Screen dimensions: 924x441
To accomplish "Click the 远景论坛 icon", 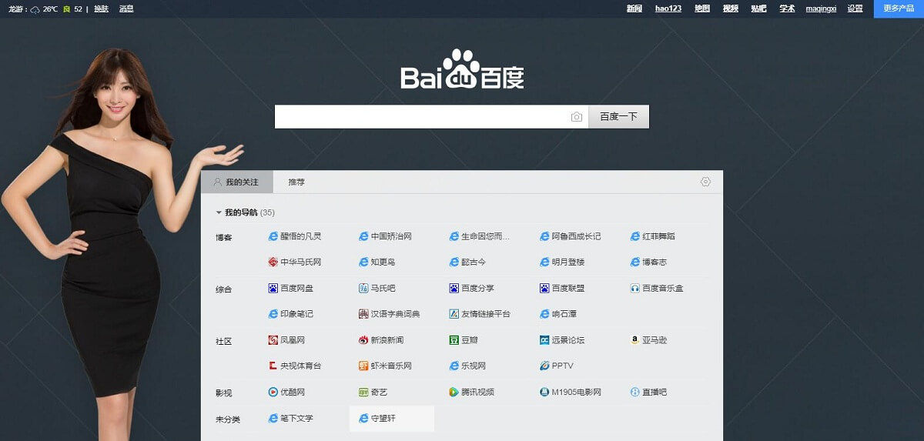I will tap(544, 340).
